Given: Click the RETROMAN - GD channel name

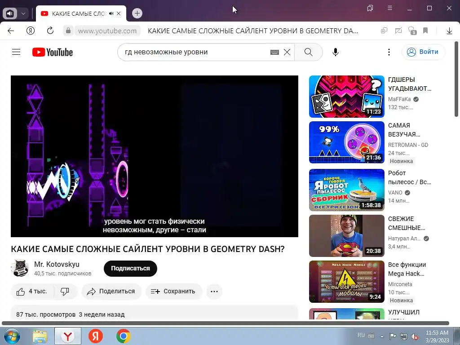Looking at the screenshot, I should point(408,145).
